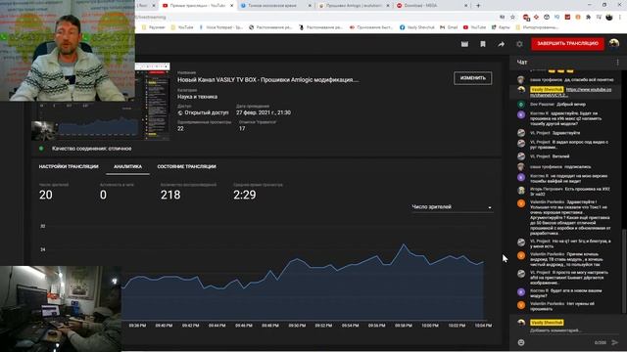Click the red End Stream button
The width and height of the screenshot is (627, 352).
point(567,43)
